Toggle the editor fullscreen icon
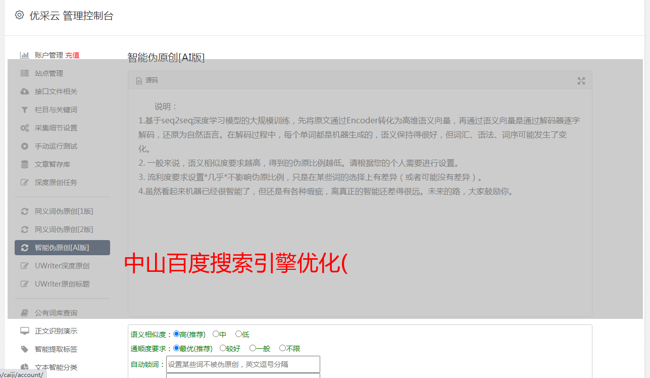650x378 pixels. tap(581, 81)
